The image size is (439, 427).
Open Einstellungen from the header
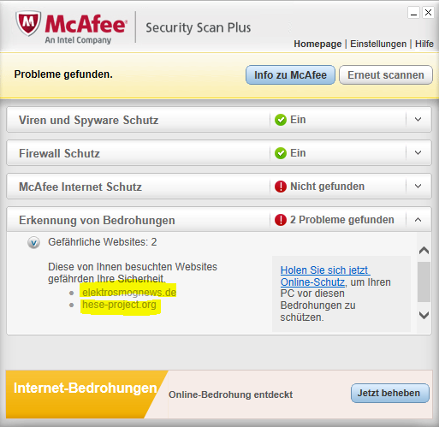[378, 44]
